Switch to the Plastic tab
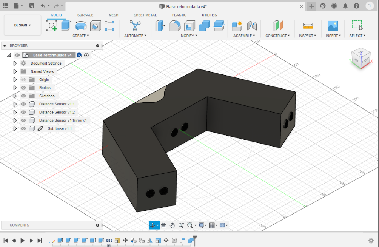This screenshot has height=247, width=379. coord(179,15)
